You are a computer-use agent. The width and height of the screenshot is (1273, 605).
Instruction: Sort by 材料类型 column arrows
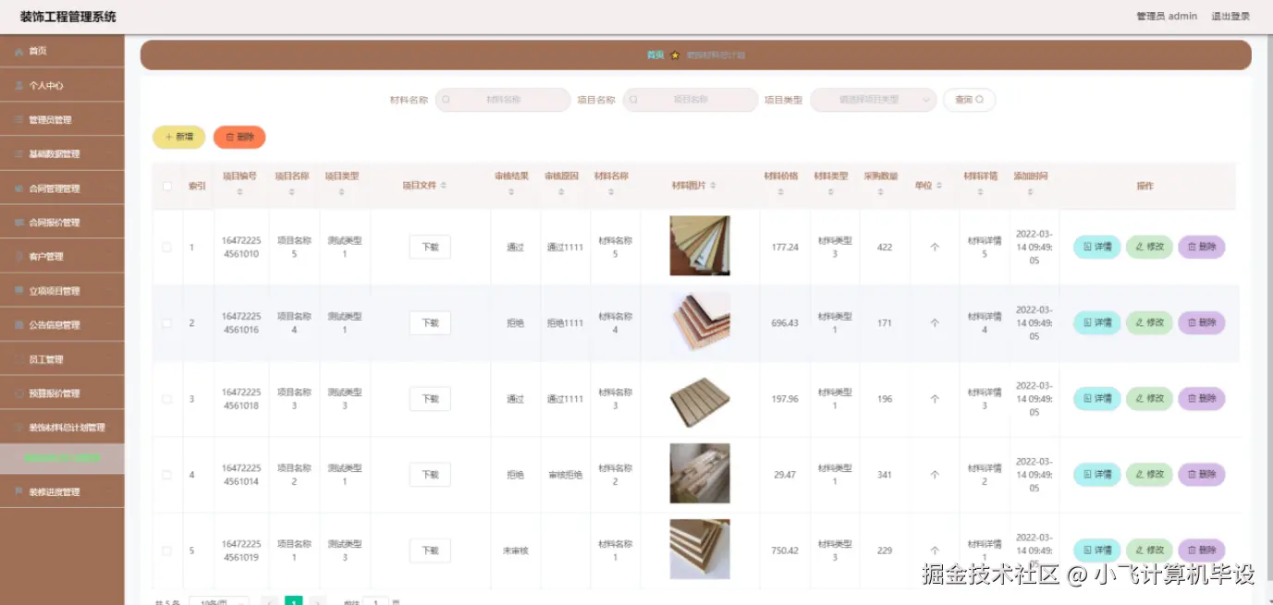(x=831, y=192)
